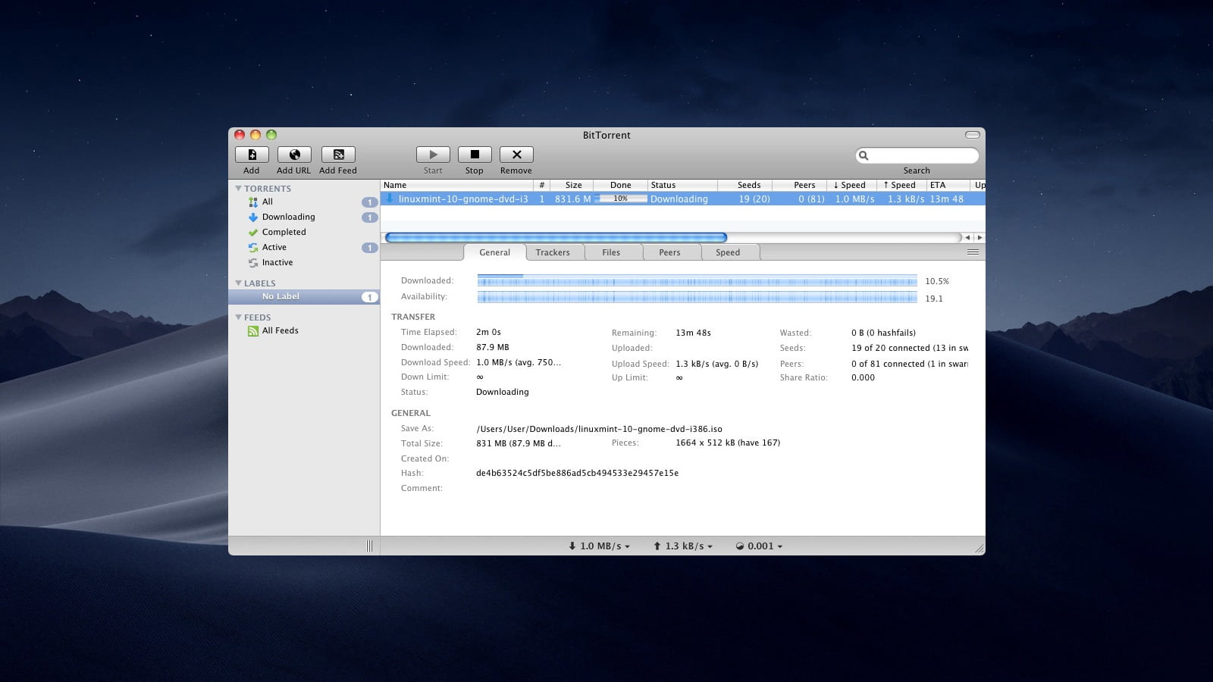Select No Label in Labels section
Viewport: 1213px width, 682px height.
click(x=304, y=296)
